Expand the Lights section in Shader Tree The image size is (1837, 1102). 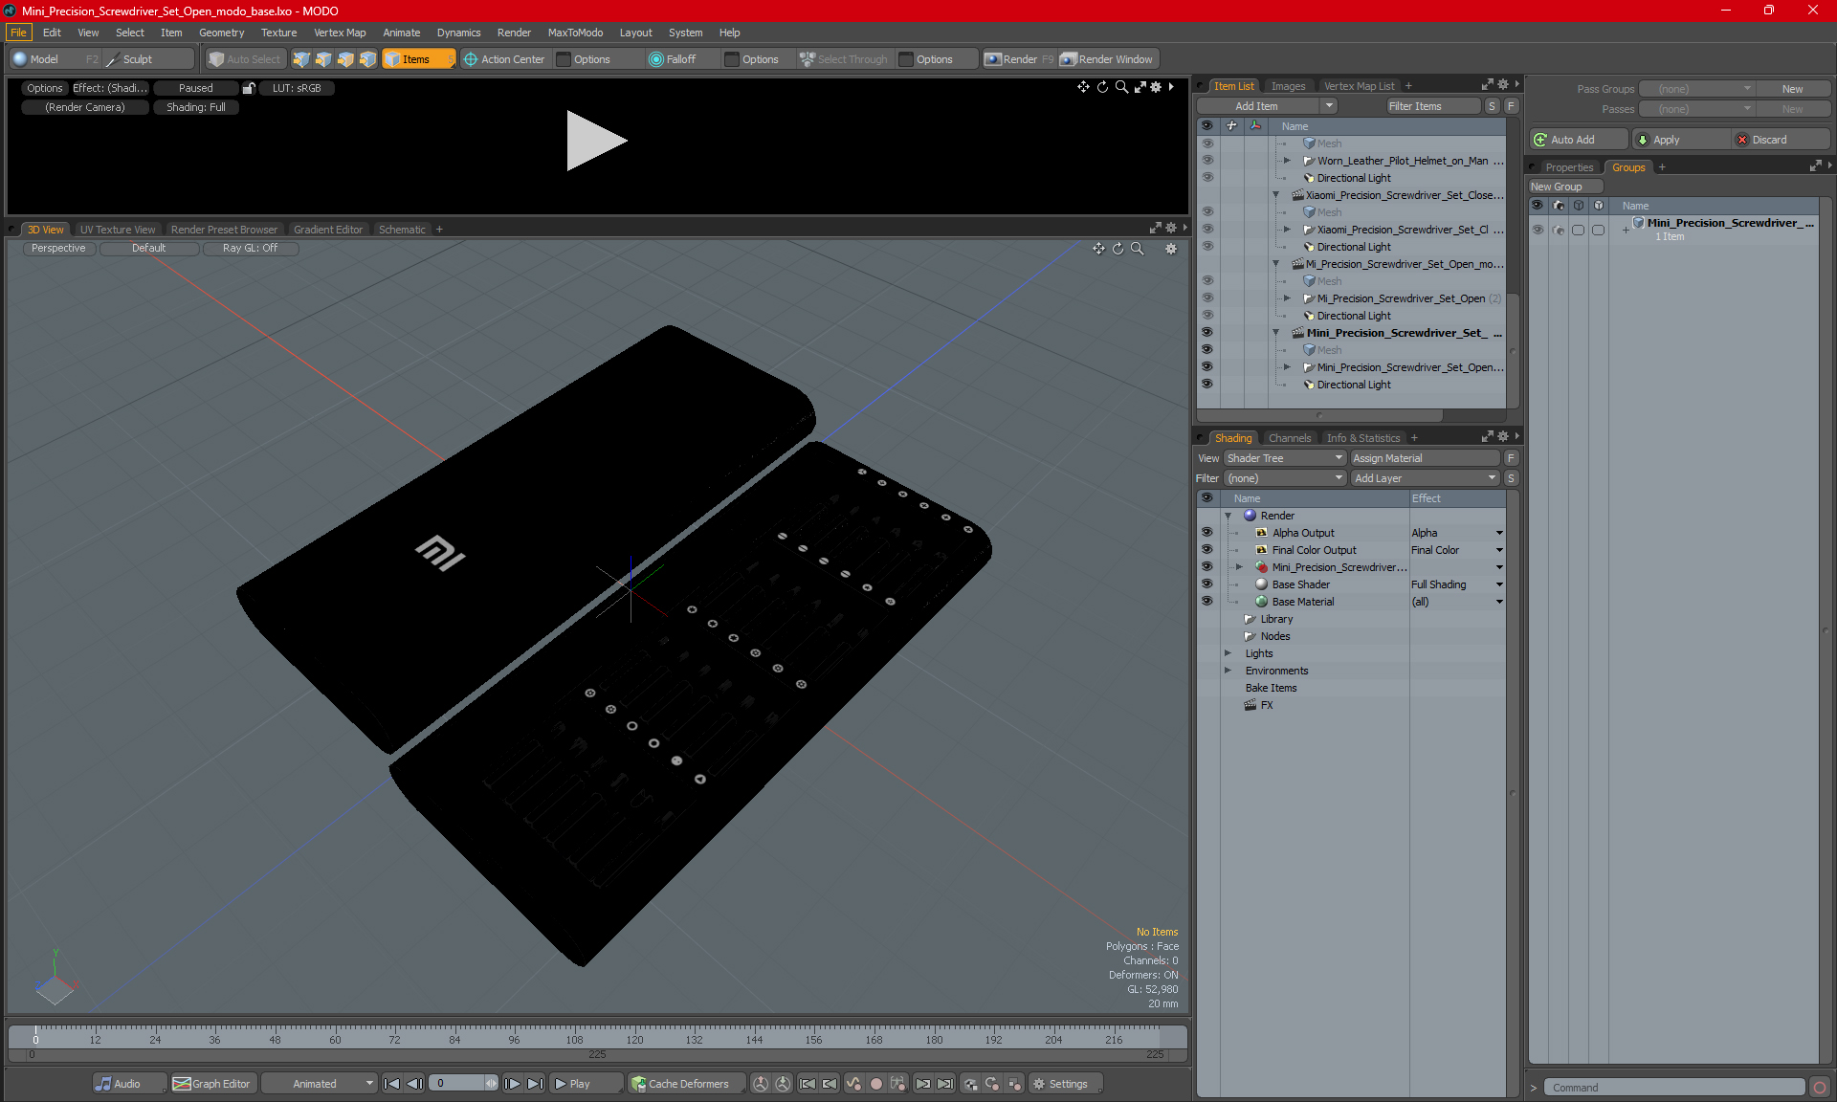pyautogui.click(x=1227, y=653)
